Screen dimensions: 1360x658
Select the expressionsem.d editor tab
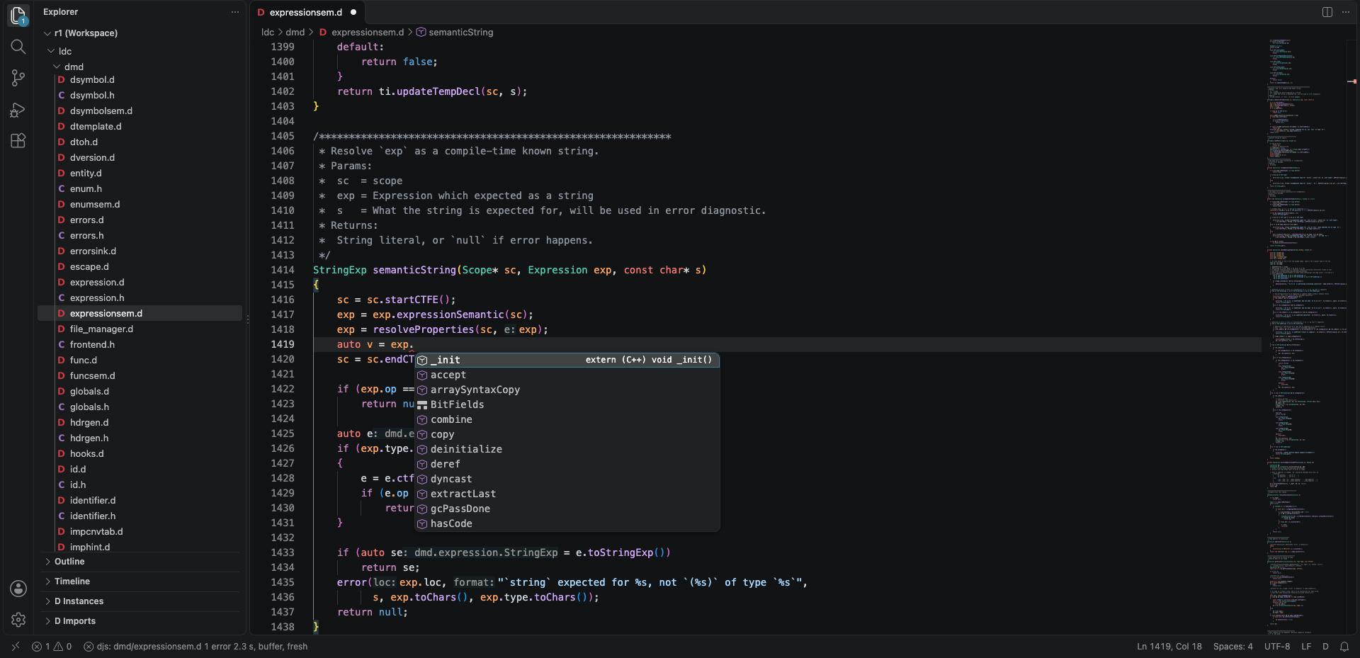[307, 12]
